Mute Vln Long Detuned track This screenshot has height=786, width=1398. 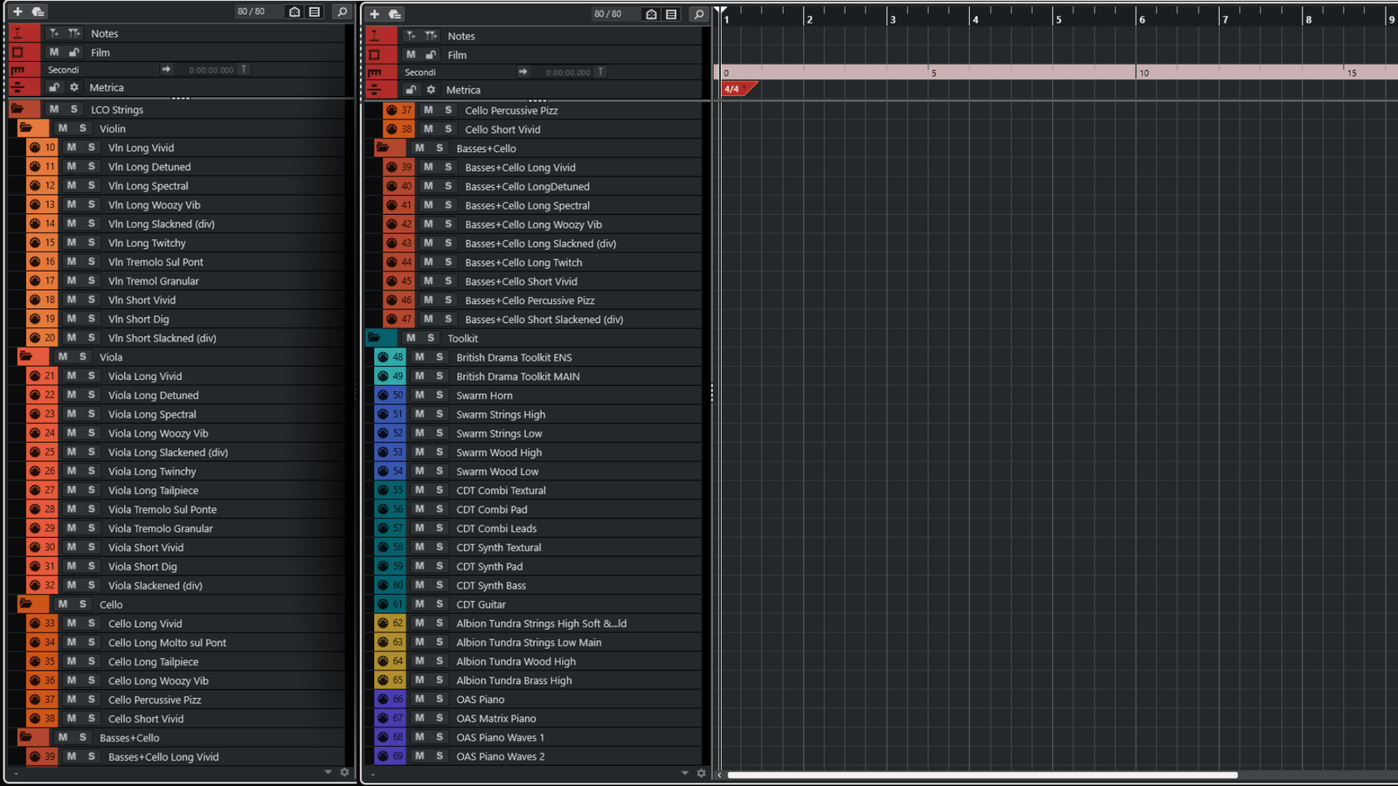click(x=72, y=167)
